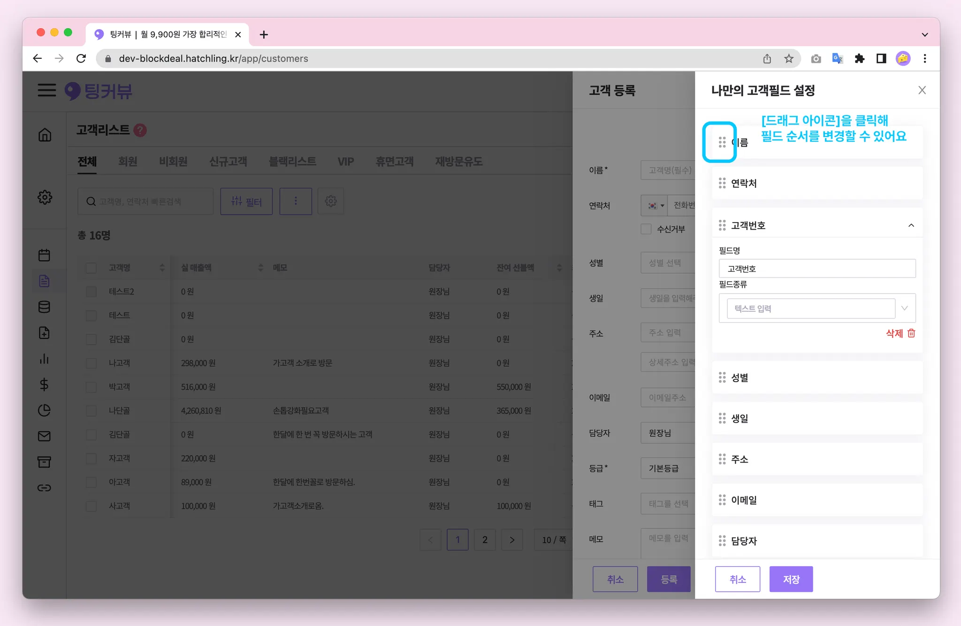Collapse the 고객번호 field section
The height and width of the screenshot is (626, 961).
point(911,225)
